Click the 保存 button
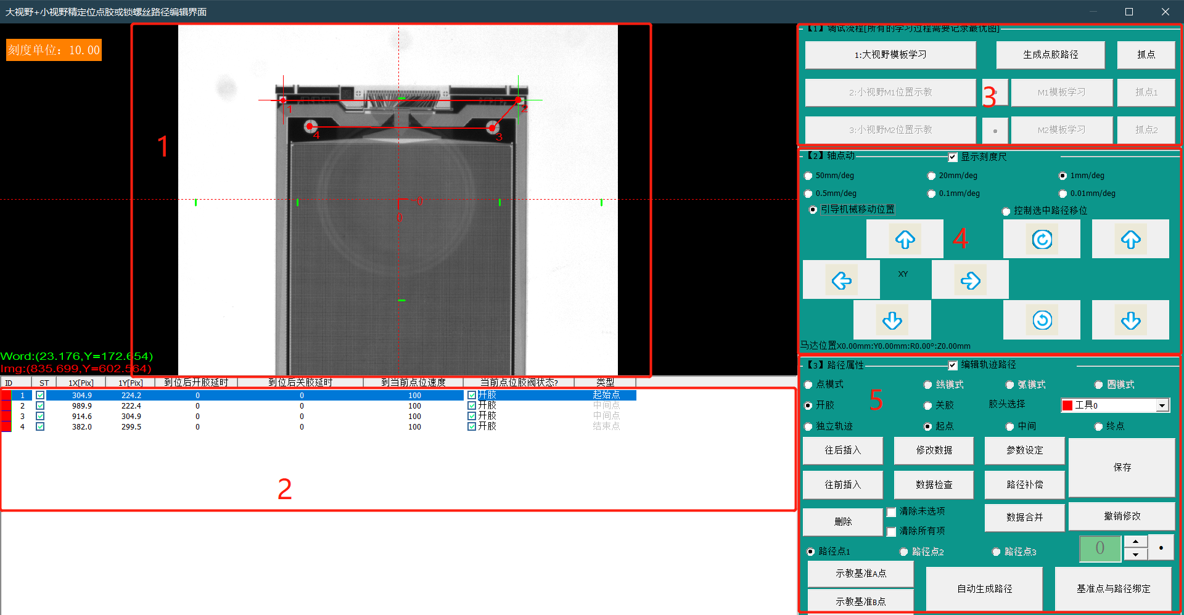 pyautogui.click(x=1122, y=468)
